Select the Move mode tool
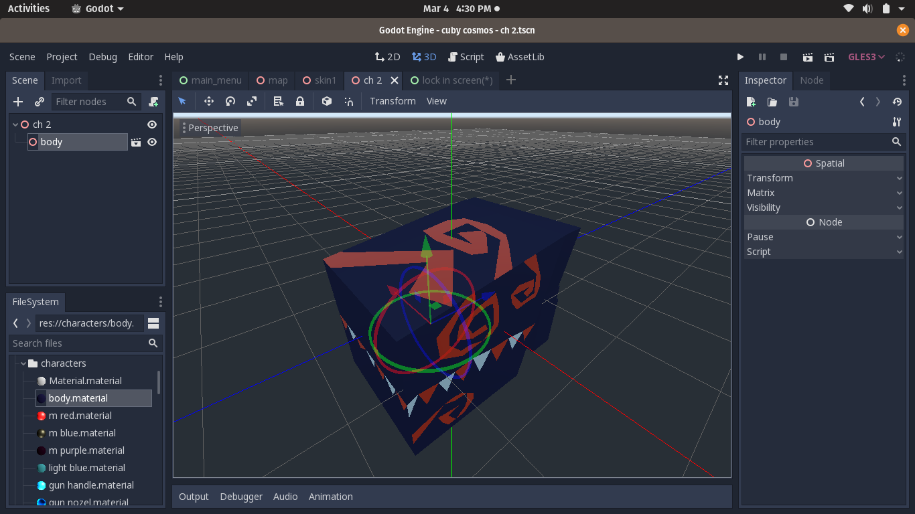 209,101
